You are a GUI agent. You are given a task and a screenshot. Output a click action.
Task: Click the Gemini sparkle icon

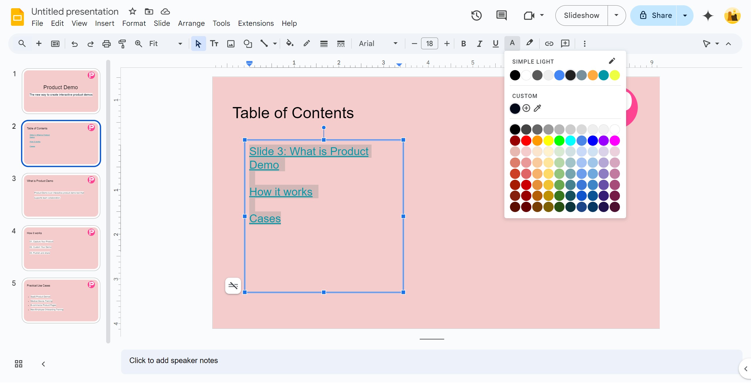(x=708, y=16)
